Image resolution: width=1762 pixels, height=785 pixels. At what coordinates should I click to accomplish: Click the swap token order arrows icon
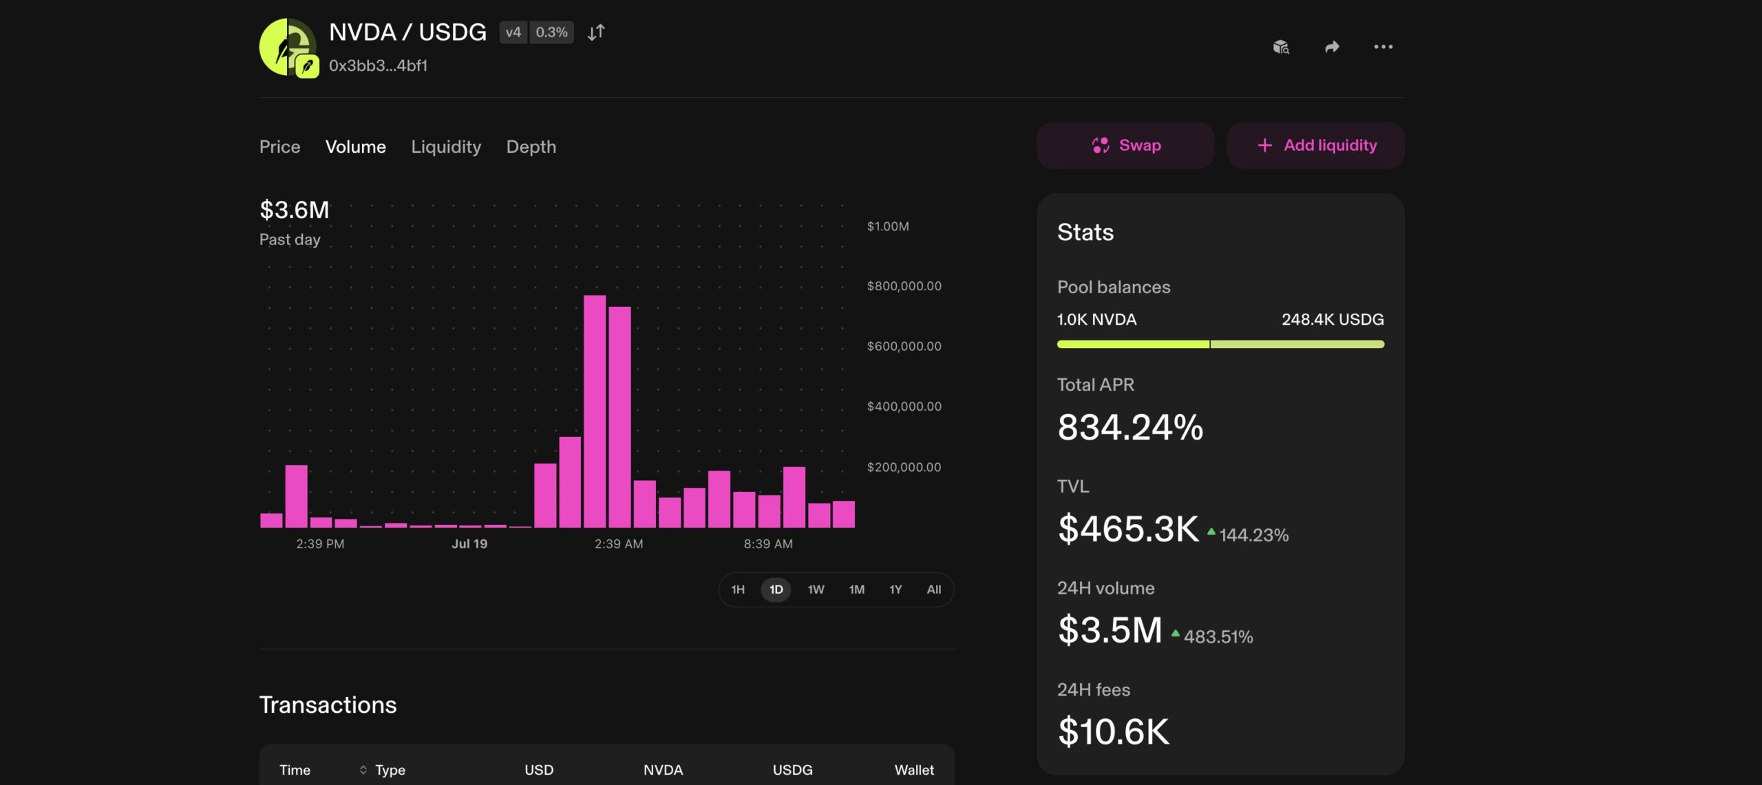tap(596, 32)
